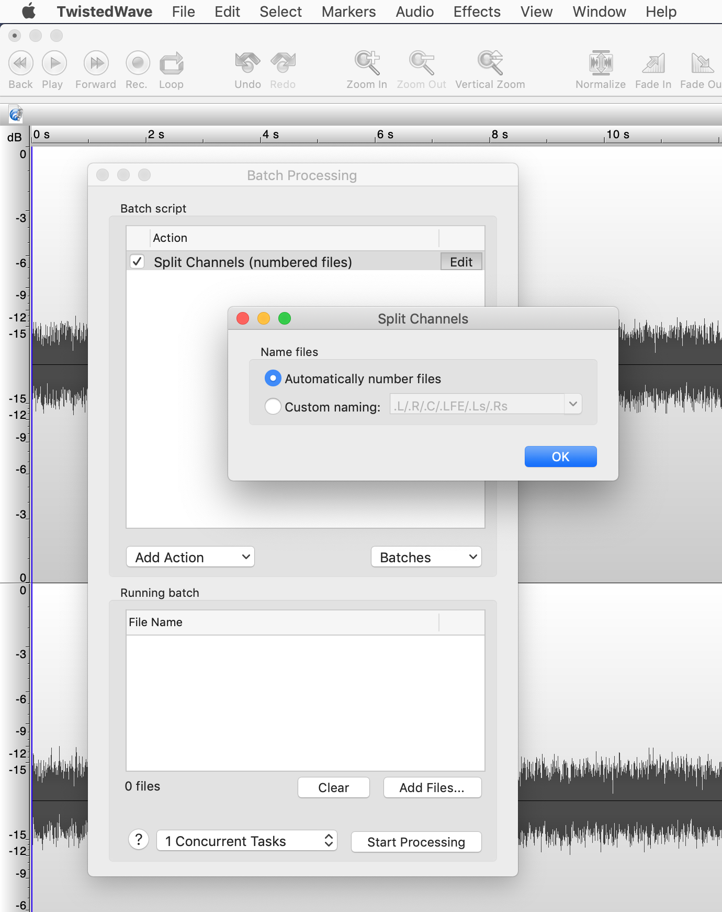The image size is (722, 912).
Task: Expand the Batches dropdown menu
Action: click(426, 557)
